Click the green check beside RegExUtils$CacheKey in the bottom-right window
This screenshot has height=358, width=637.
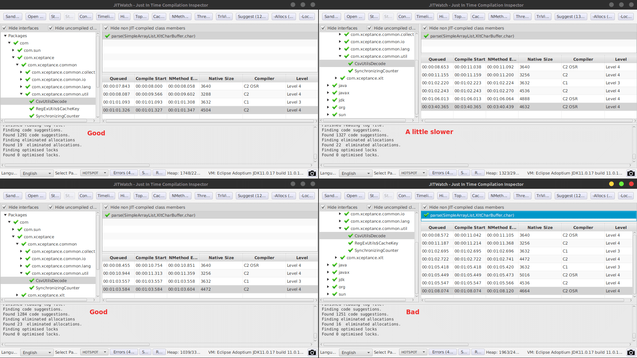point(351,243)
